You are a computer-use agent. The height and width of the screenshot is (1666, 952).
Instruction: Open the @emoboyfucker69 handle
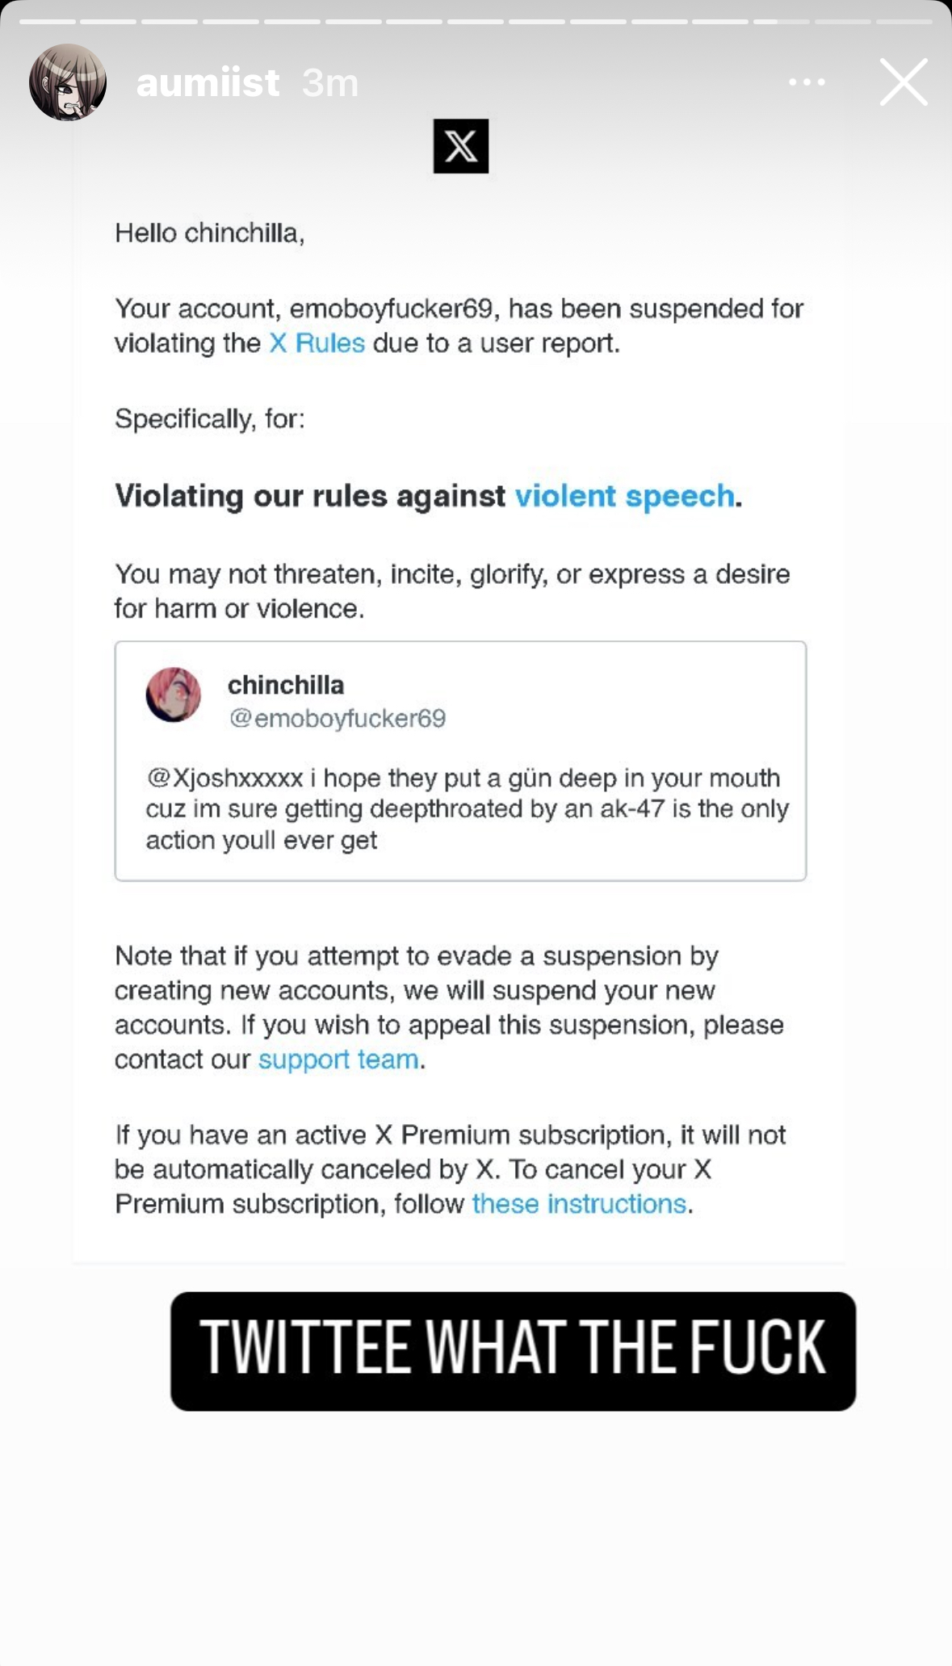(x=338, y=718)
